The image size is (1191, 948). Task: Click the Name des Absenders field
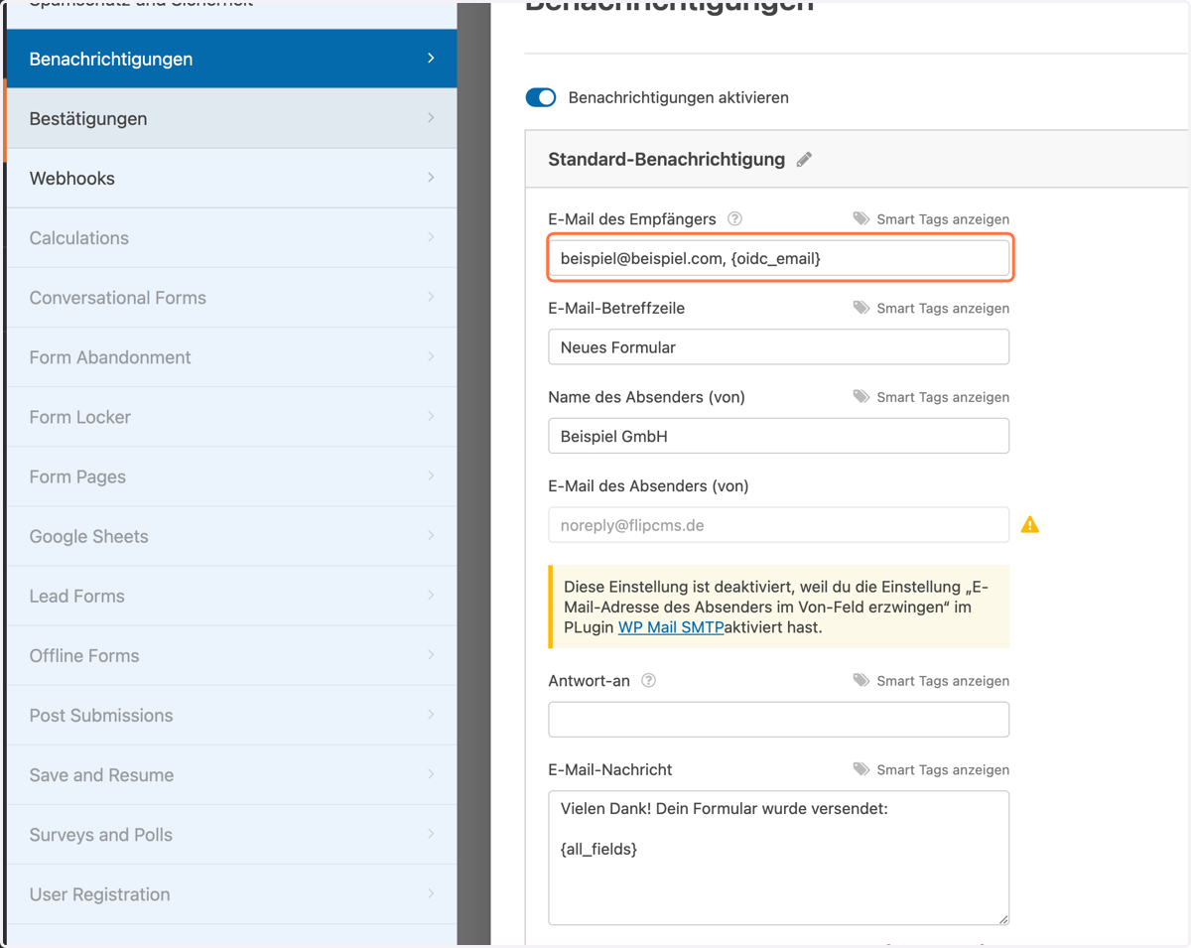tap(778, 436)
